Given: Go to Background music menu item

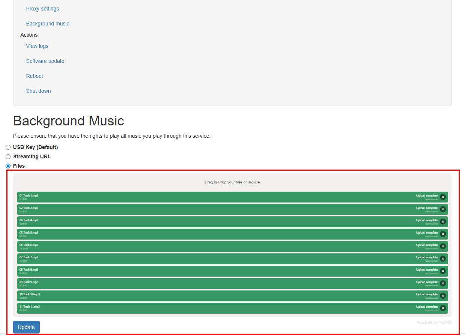Looking at the screenshot, I should click(48, 24).
